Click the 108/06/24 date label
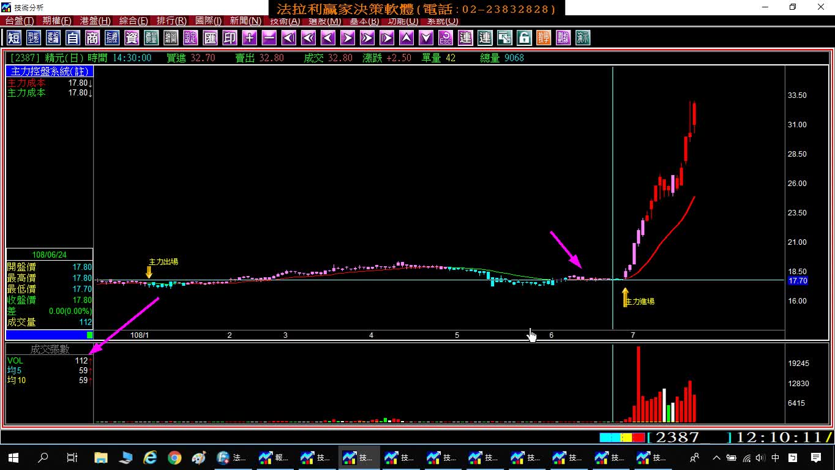Image resolution: width=835 pixels, height=470 pixels. 50,255
